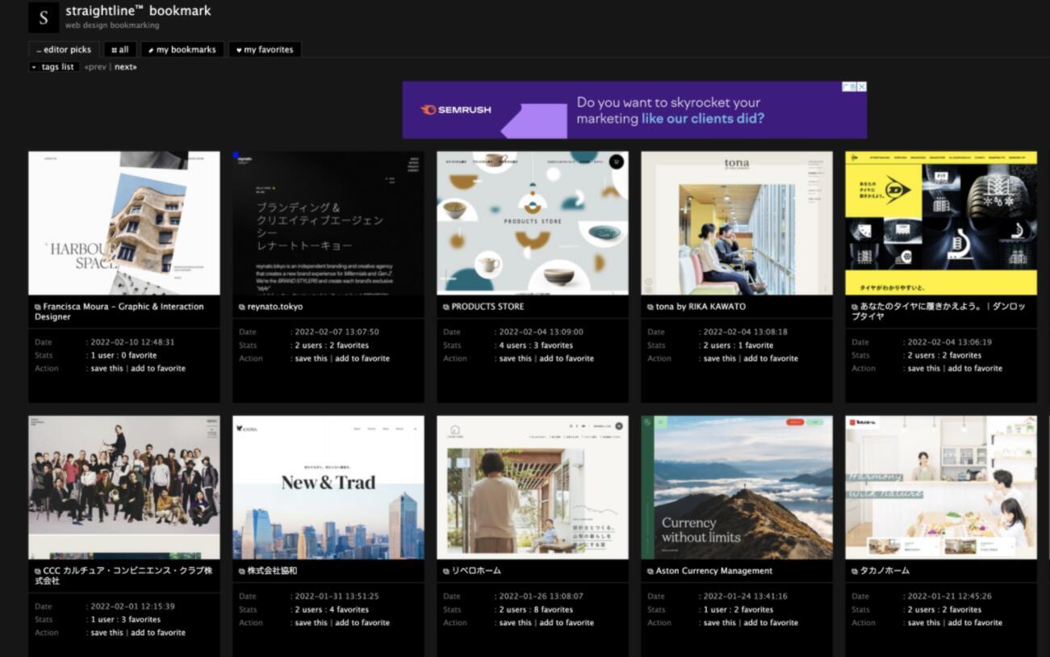Click the straightline S logo icon
The image size is (1050, 657).
(x=44, y=18)
